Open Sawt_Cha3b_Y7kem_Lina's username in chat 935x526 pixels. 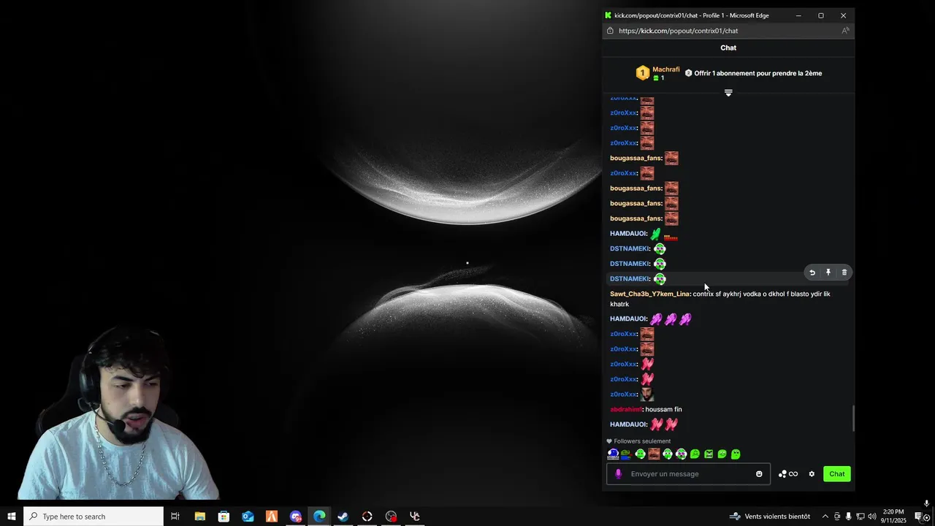650,294
